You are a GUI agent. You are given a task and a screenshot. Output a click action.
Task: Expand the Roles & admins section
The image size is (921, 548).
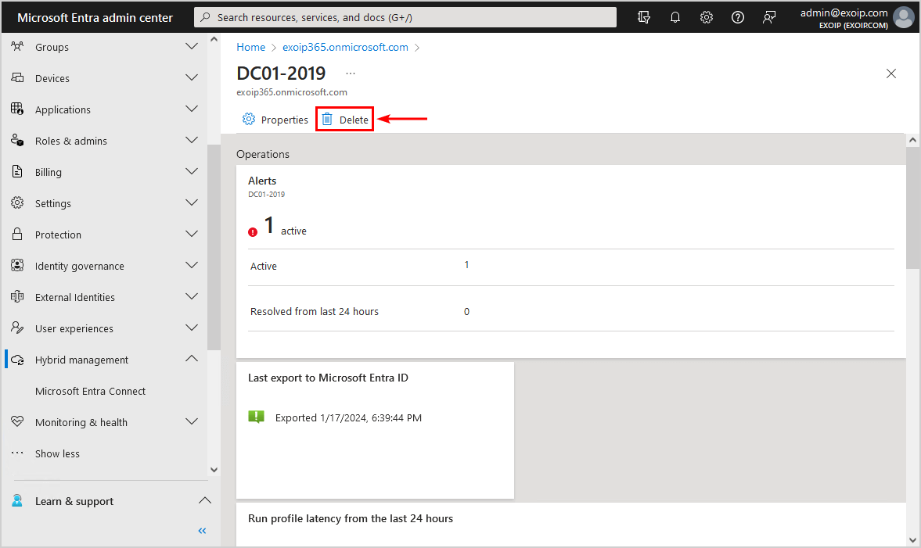point(192,141)
